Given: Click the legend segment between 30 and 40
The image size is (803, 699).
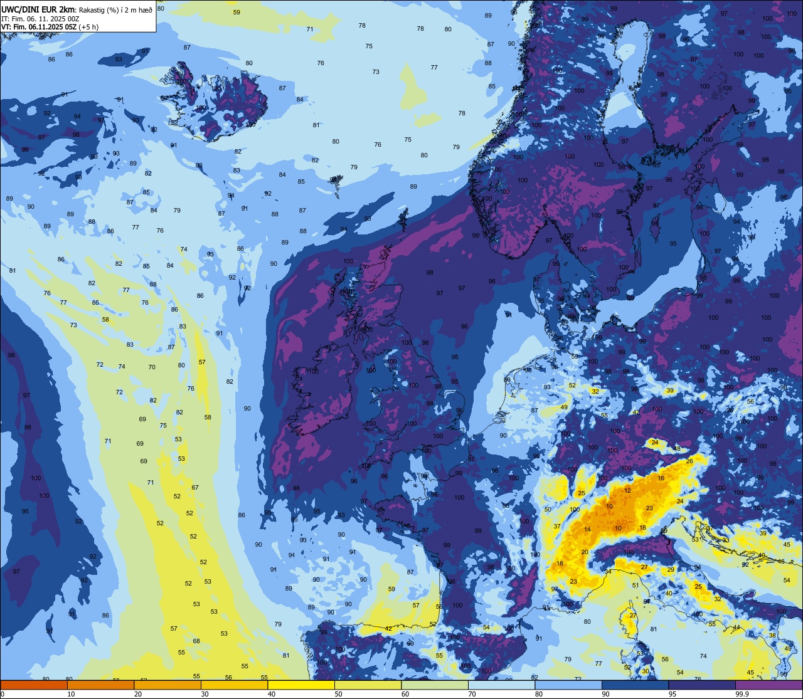Looking at the screenshot, I should pos(234,685).
